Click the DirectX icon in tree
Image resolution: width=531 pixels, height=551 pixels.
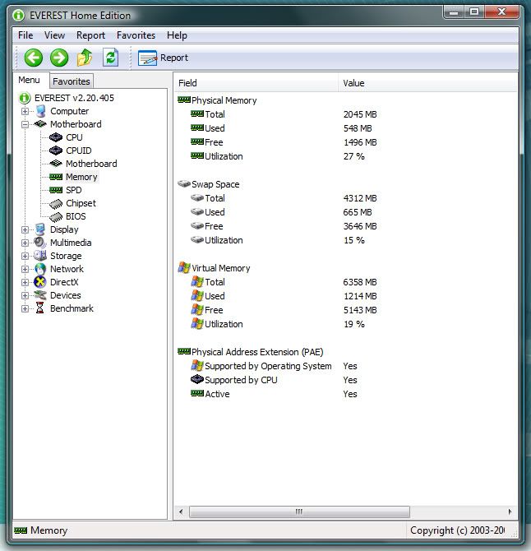click(x=40, y=282)
